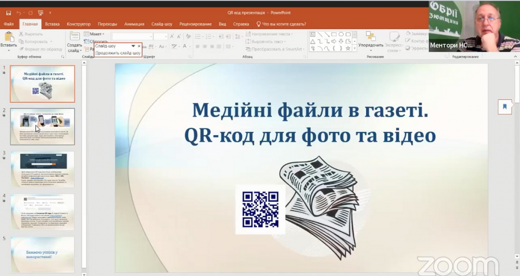The image size is (520, 276).
Task: Start slideshow from beginning quick access icon
Action: (x=41, y=13)
